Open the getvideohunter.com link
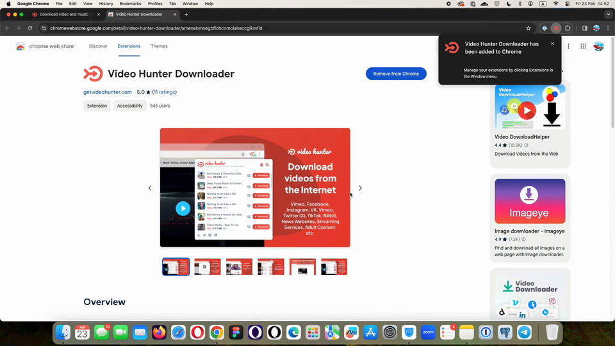615x346 pixels. [108, 92]
